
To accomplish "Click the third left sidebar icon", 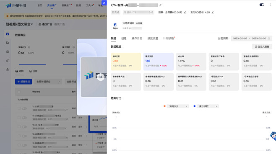I will coord(8,51).
